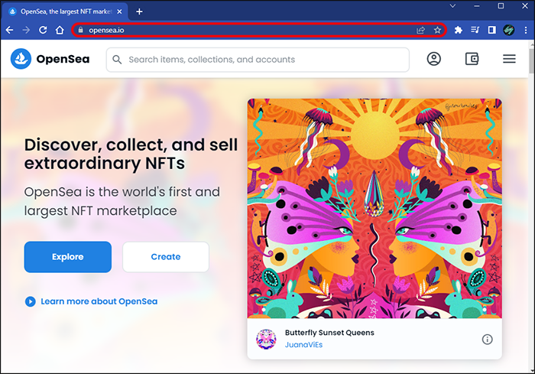
Task: Open the Chrome profile avatar
Action: 508,30
